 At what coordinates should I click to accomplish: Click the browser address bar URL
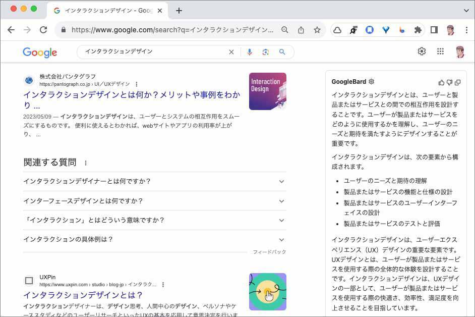click(x=172, y=30)
